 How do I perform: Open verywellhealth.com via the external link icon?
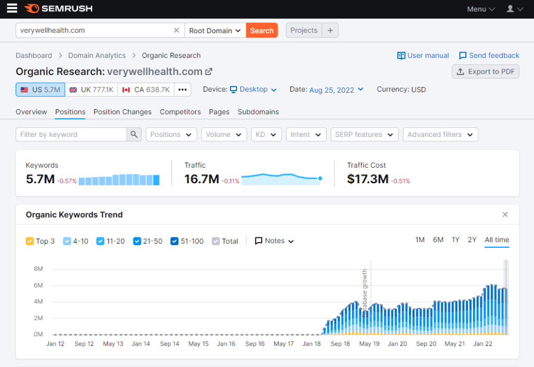pyautogui.click(x=208, y=72)
